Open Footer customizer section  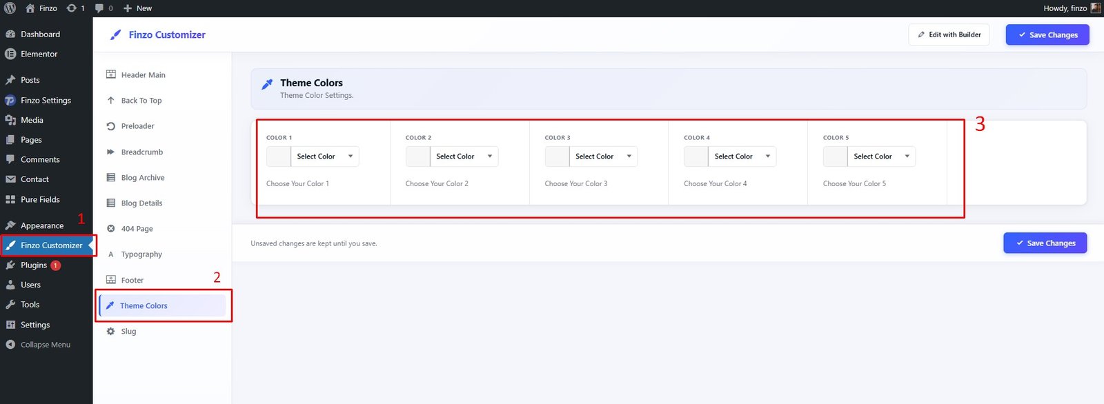(163, 280)
